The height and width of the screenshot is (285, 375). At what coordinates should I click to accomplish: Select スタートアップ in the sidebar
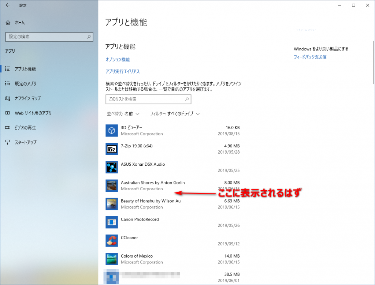point(25,142)
